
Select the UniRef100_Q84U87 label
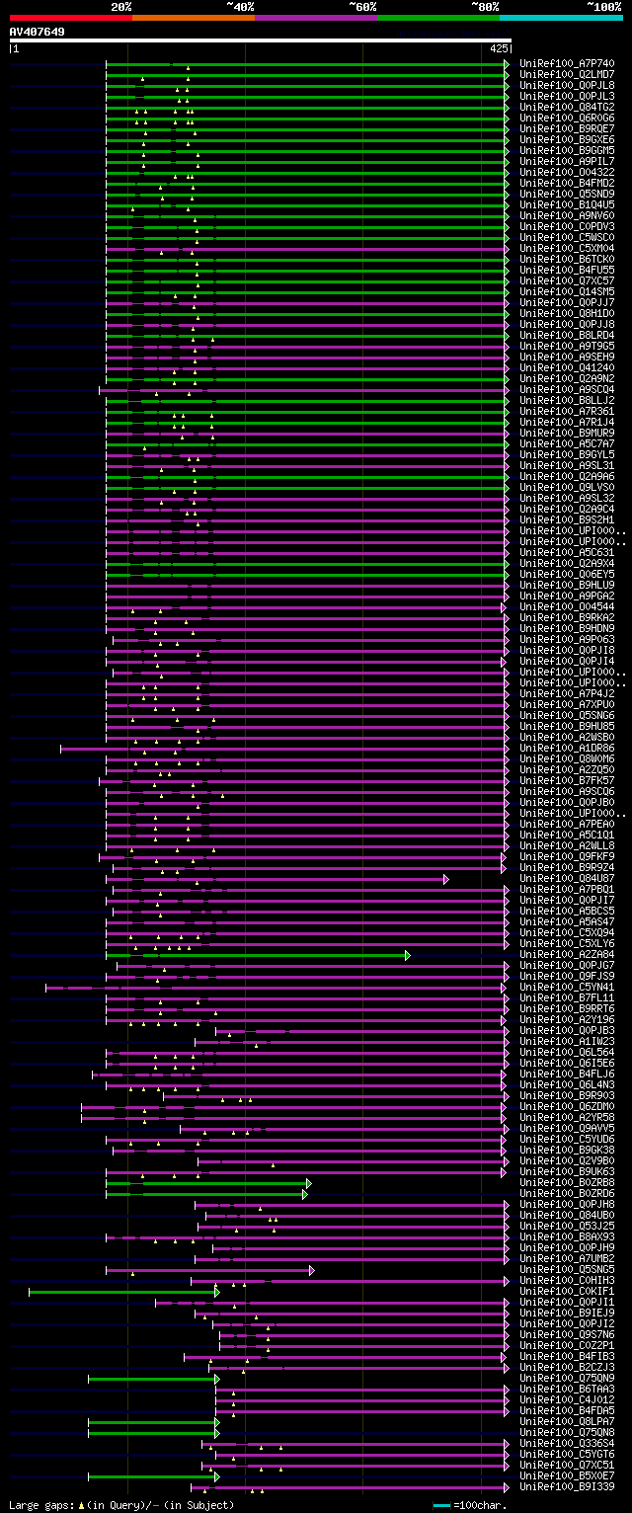point(567,879)
